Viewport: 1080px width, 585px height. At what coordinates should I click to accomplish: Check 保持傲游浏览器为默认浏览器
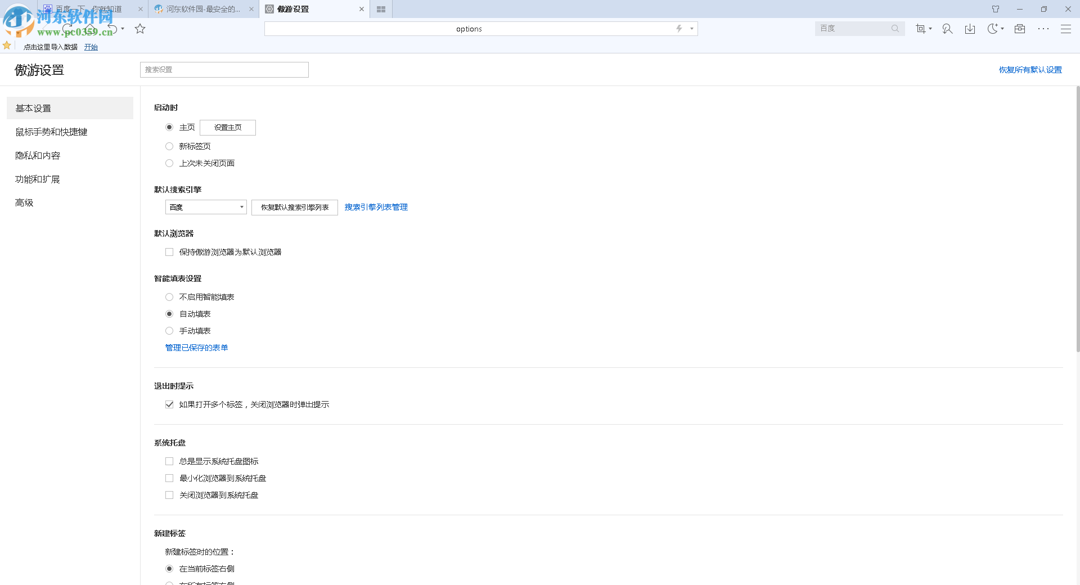coord(169,252)
